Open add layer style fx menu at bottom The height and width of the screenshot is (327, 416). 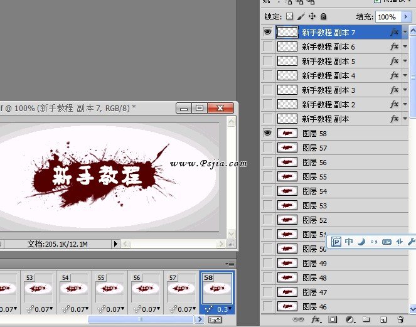(316, 319)
